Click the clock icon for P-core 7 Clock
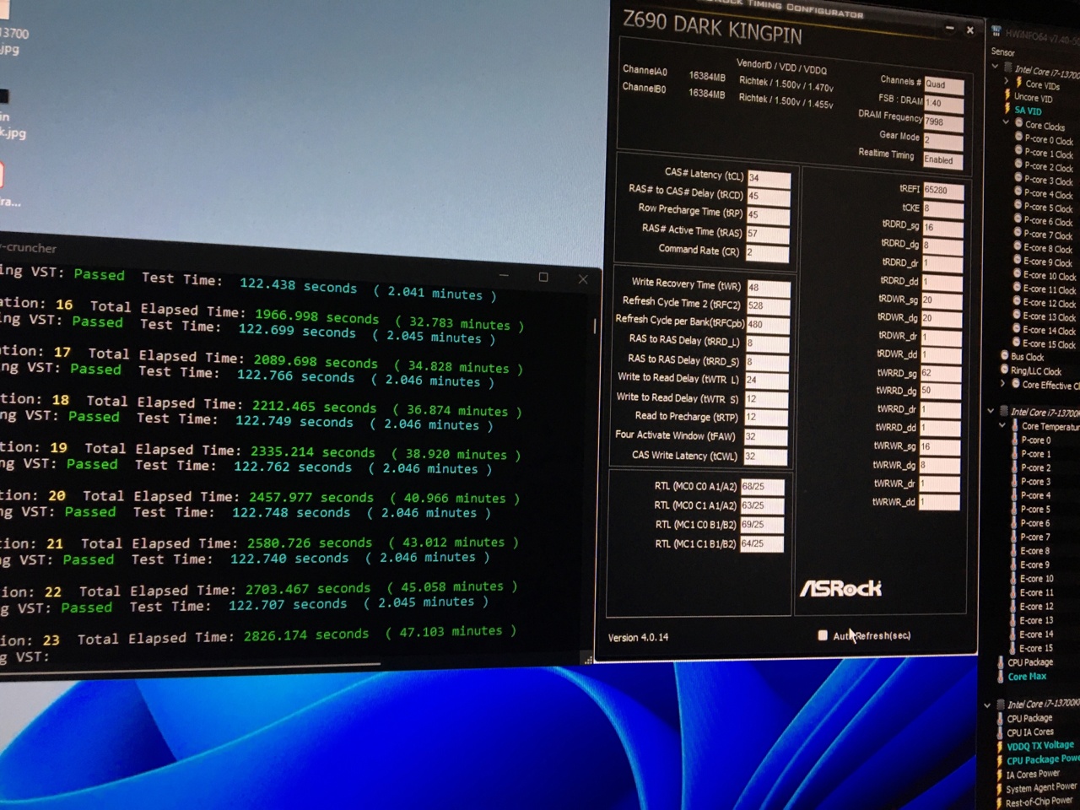 (1018, 234)
